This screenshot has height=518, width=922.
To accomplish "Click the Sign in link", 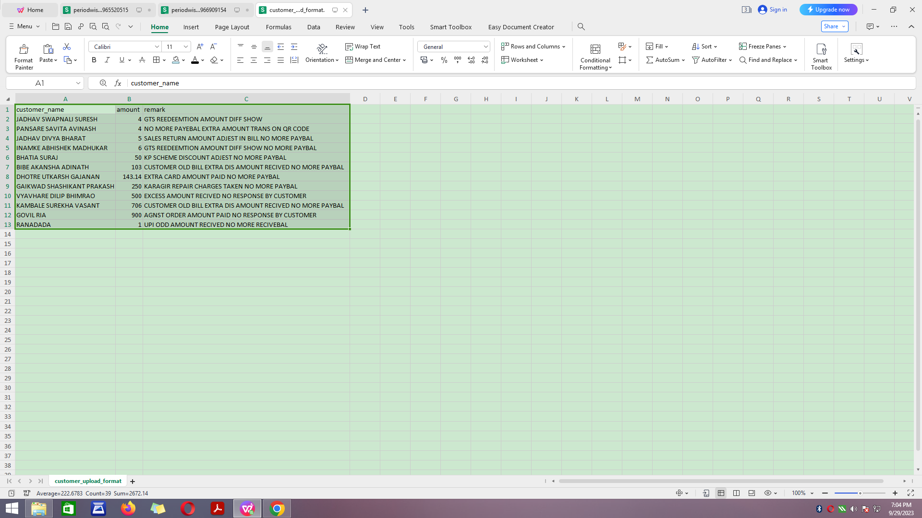I will [x=773, y=10].
